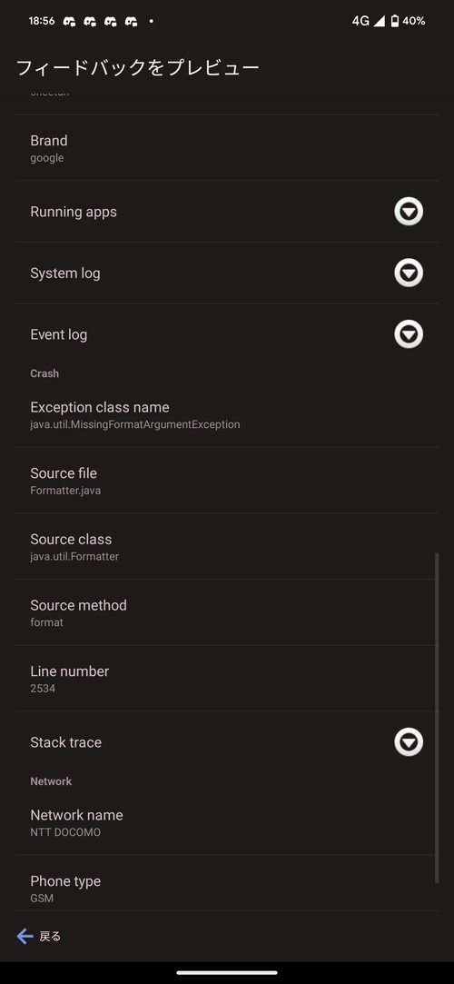Viewport: 454px width, 984px height.
Task: Expand the Stack trace section
Action: (409, 741)
